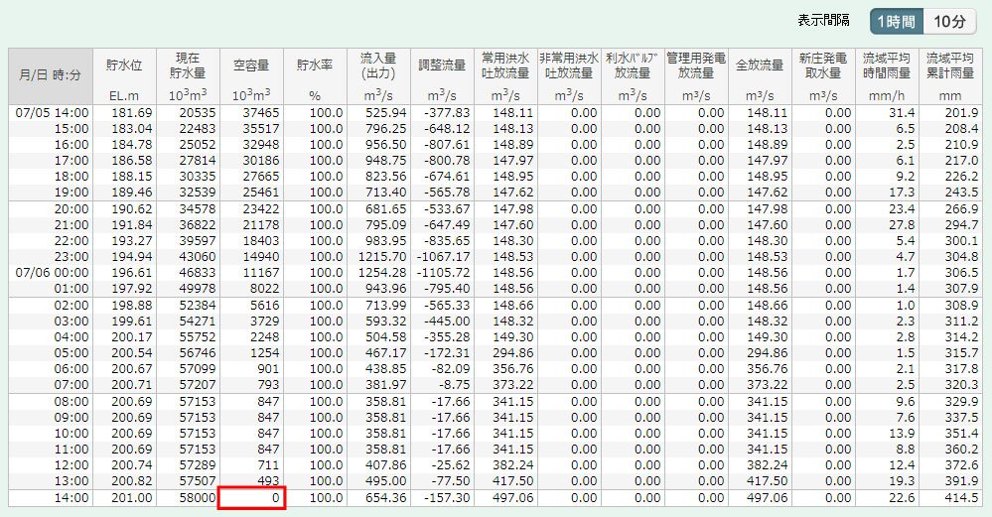Click adjustment flow value -1105.72
This screenshot has width=992, height=517.
tap(444, 273)
